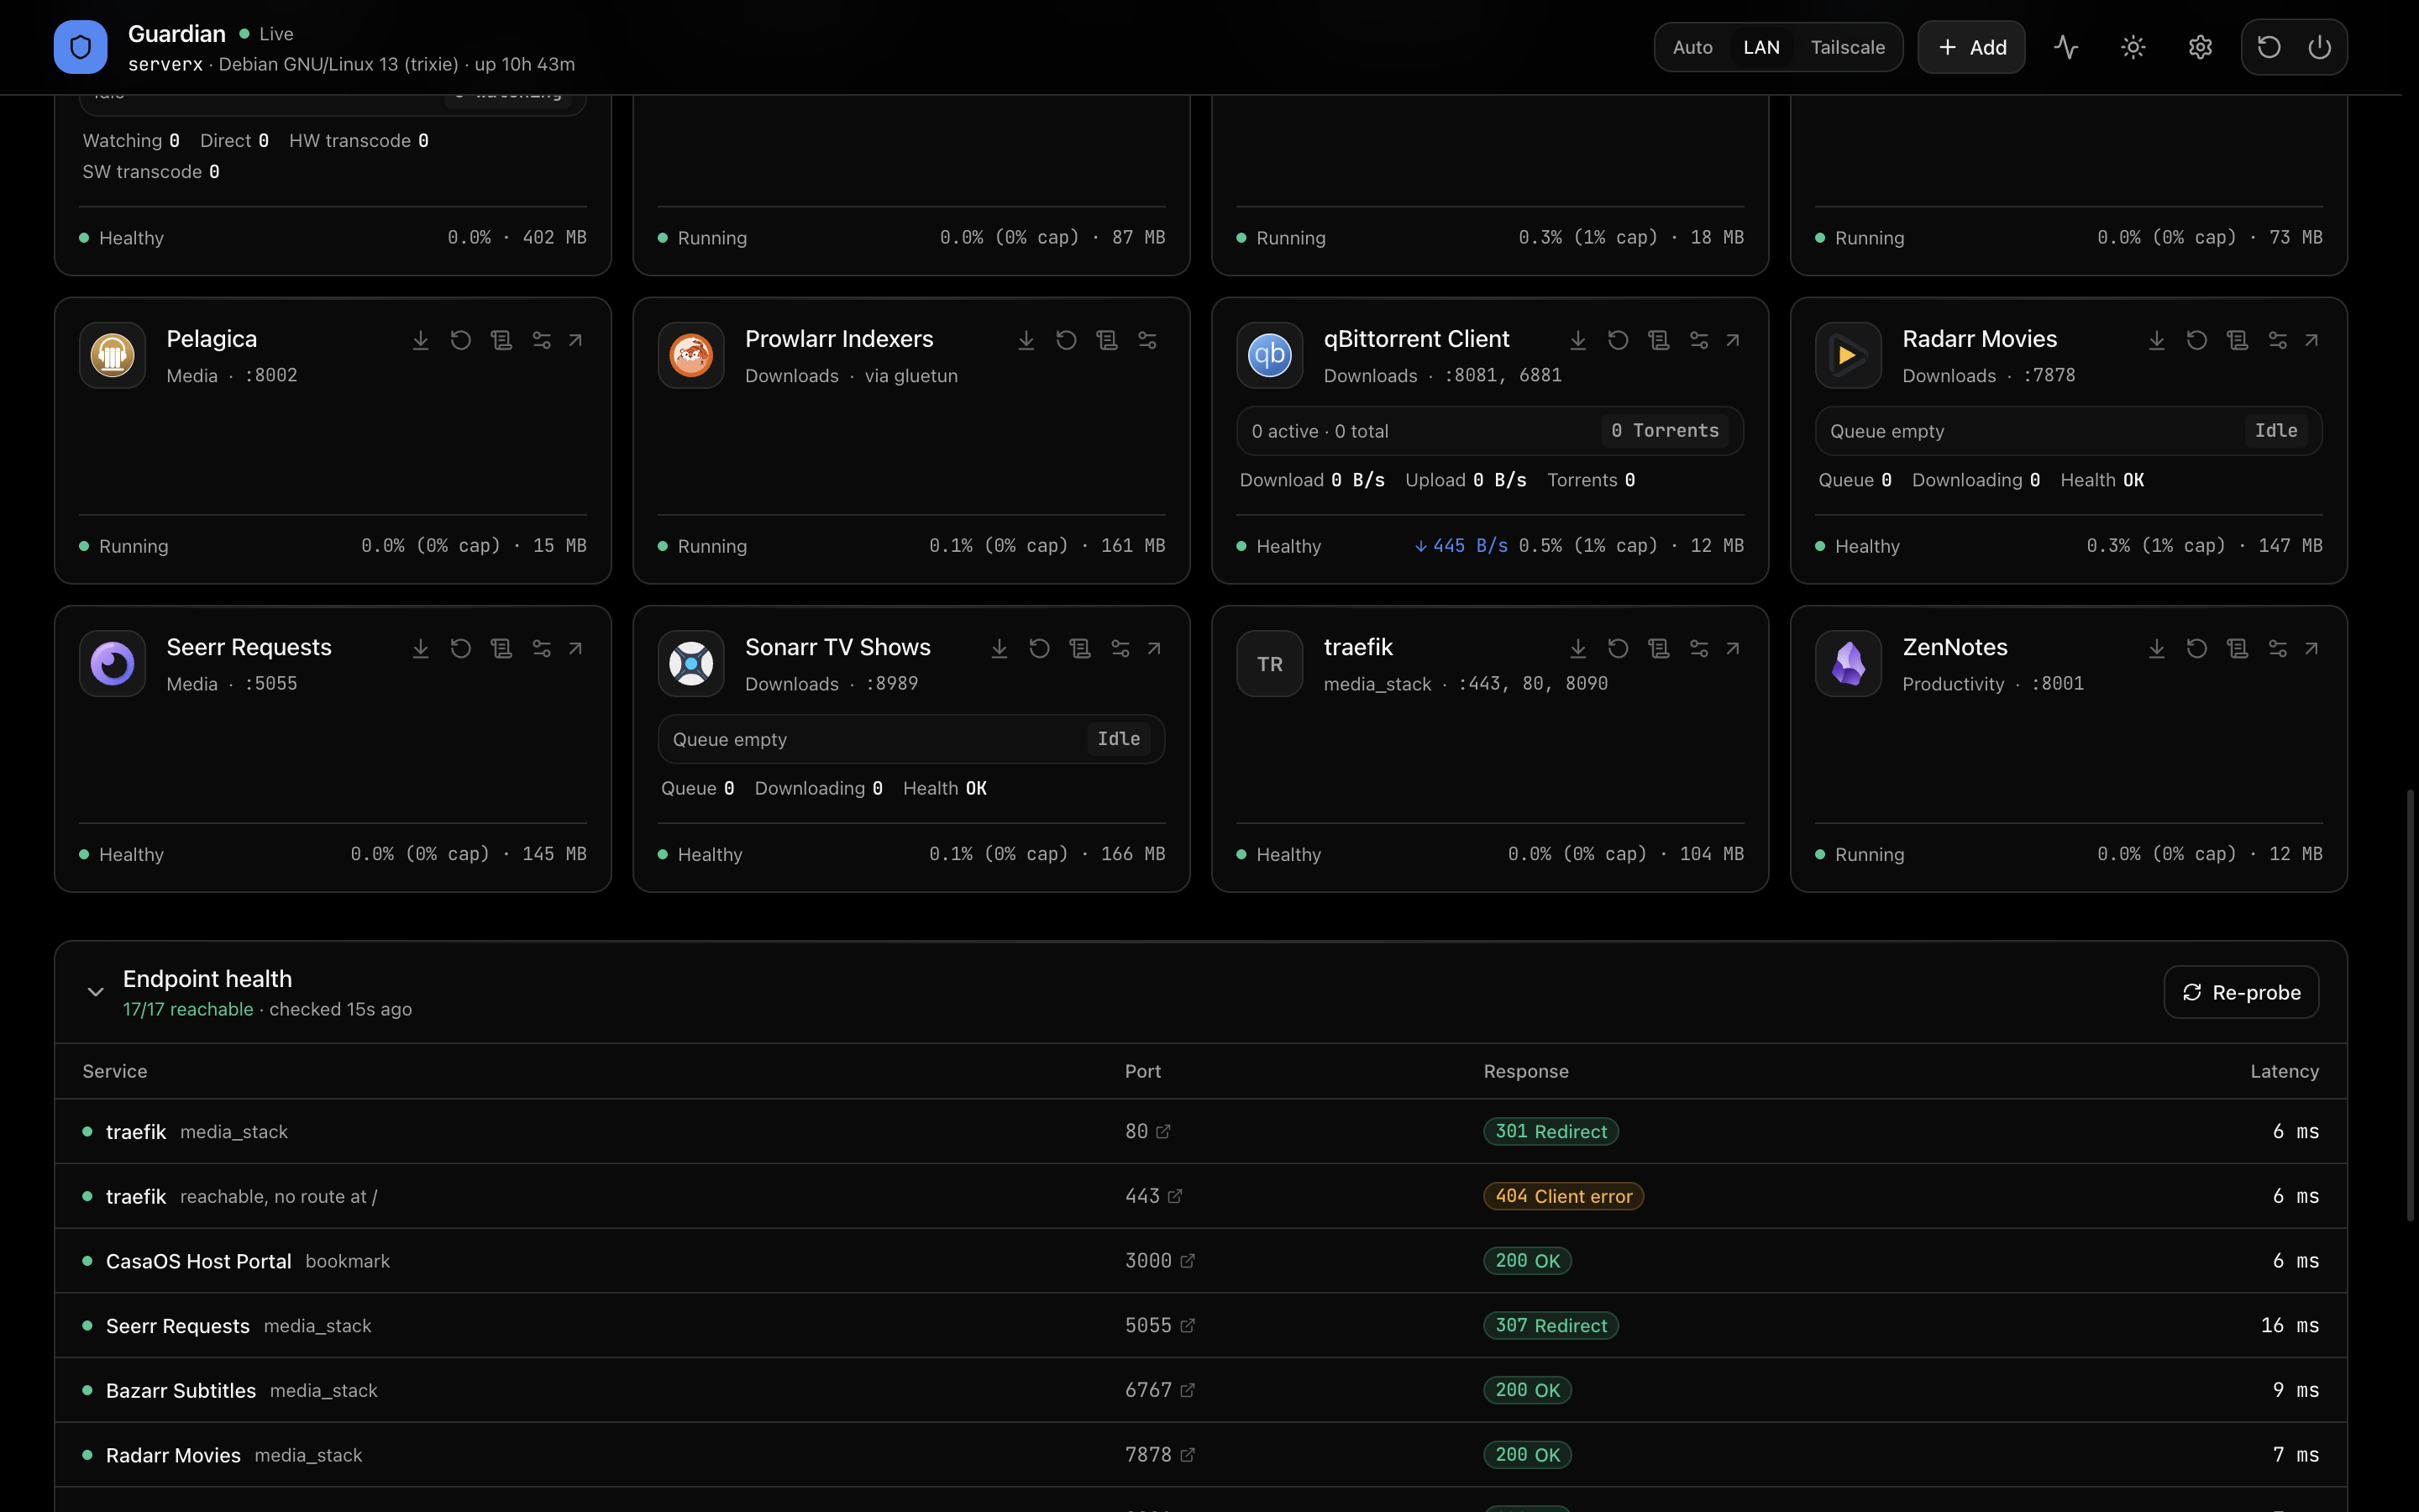Restart the qBittorrent Client container
The image size is (2419, 1512).
[1619, 341]
